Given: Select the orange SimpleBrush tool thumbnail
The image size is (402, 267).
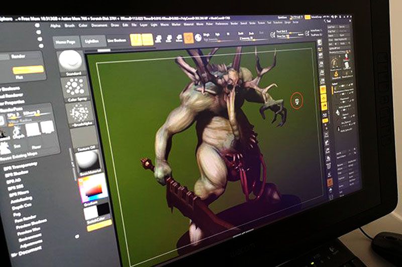Looking at the screenshot, I should (x=336, y=75).
